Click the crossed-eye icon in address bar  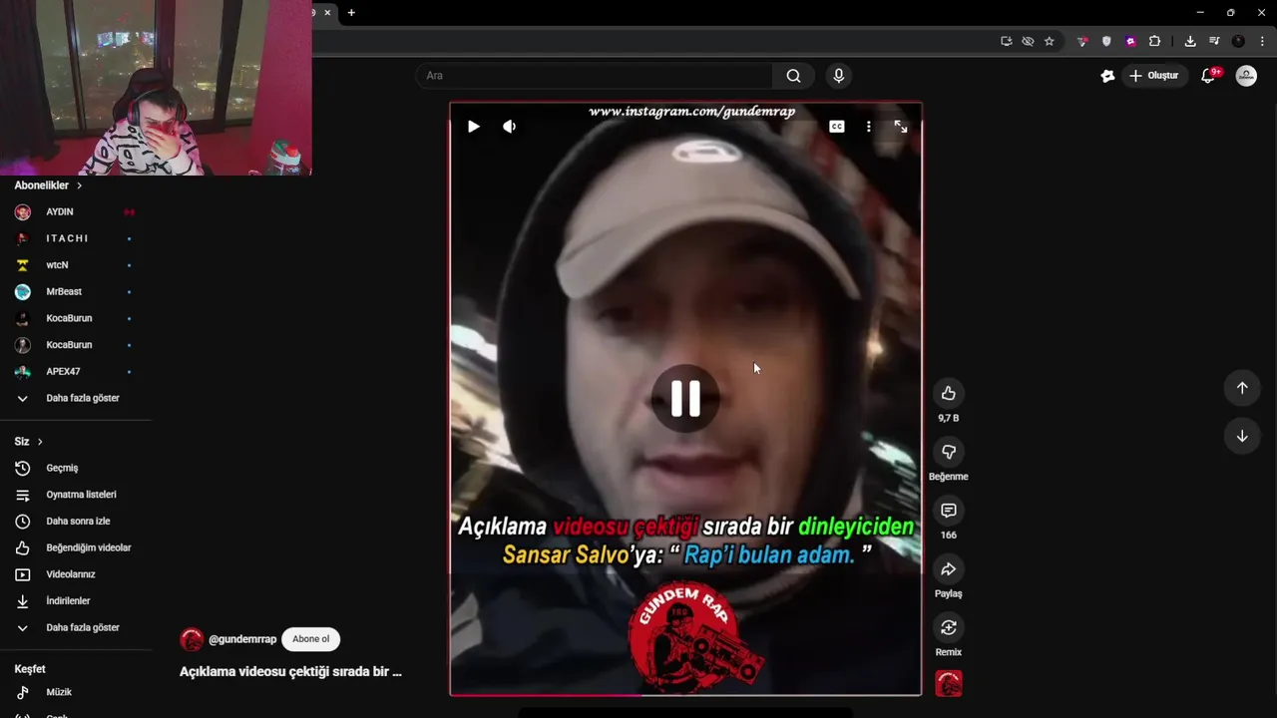tap(1028, 41)
